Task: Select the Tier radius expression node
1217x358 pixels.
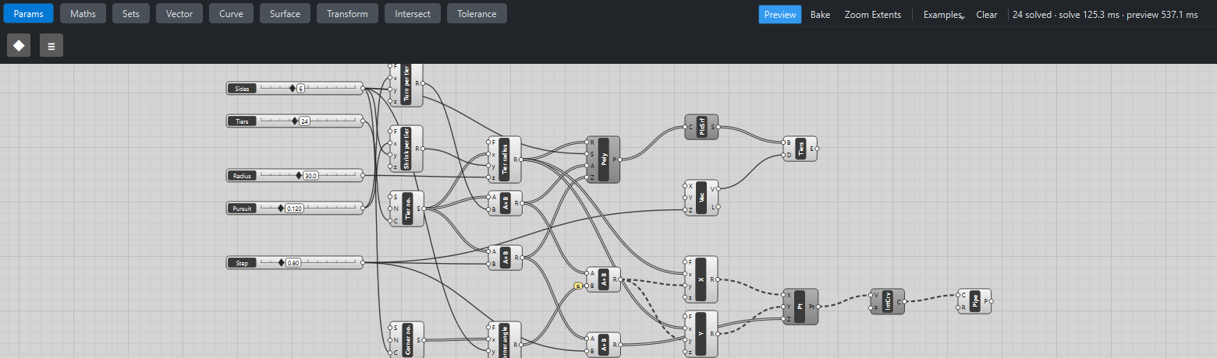Action: coord(504,160)
